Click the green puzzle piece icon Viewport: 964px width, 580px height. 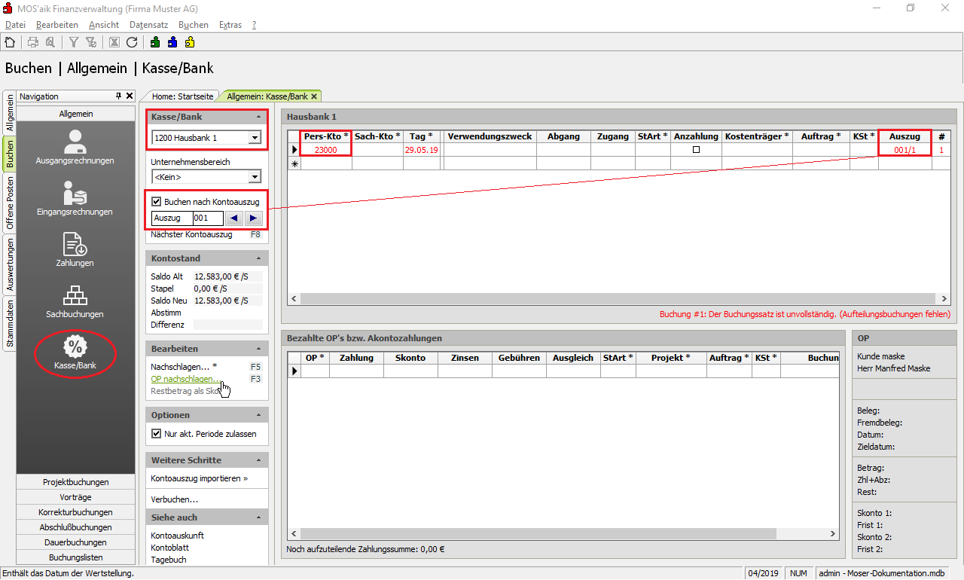[x=155, y=42]
